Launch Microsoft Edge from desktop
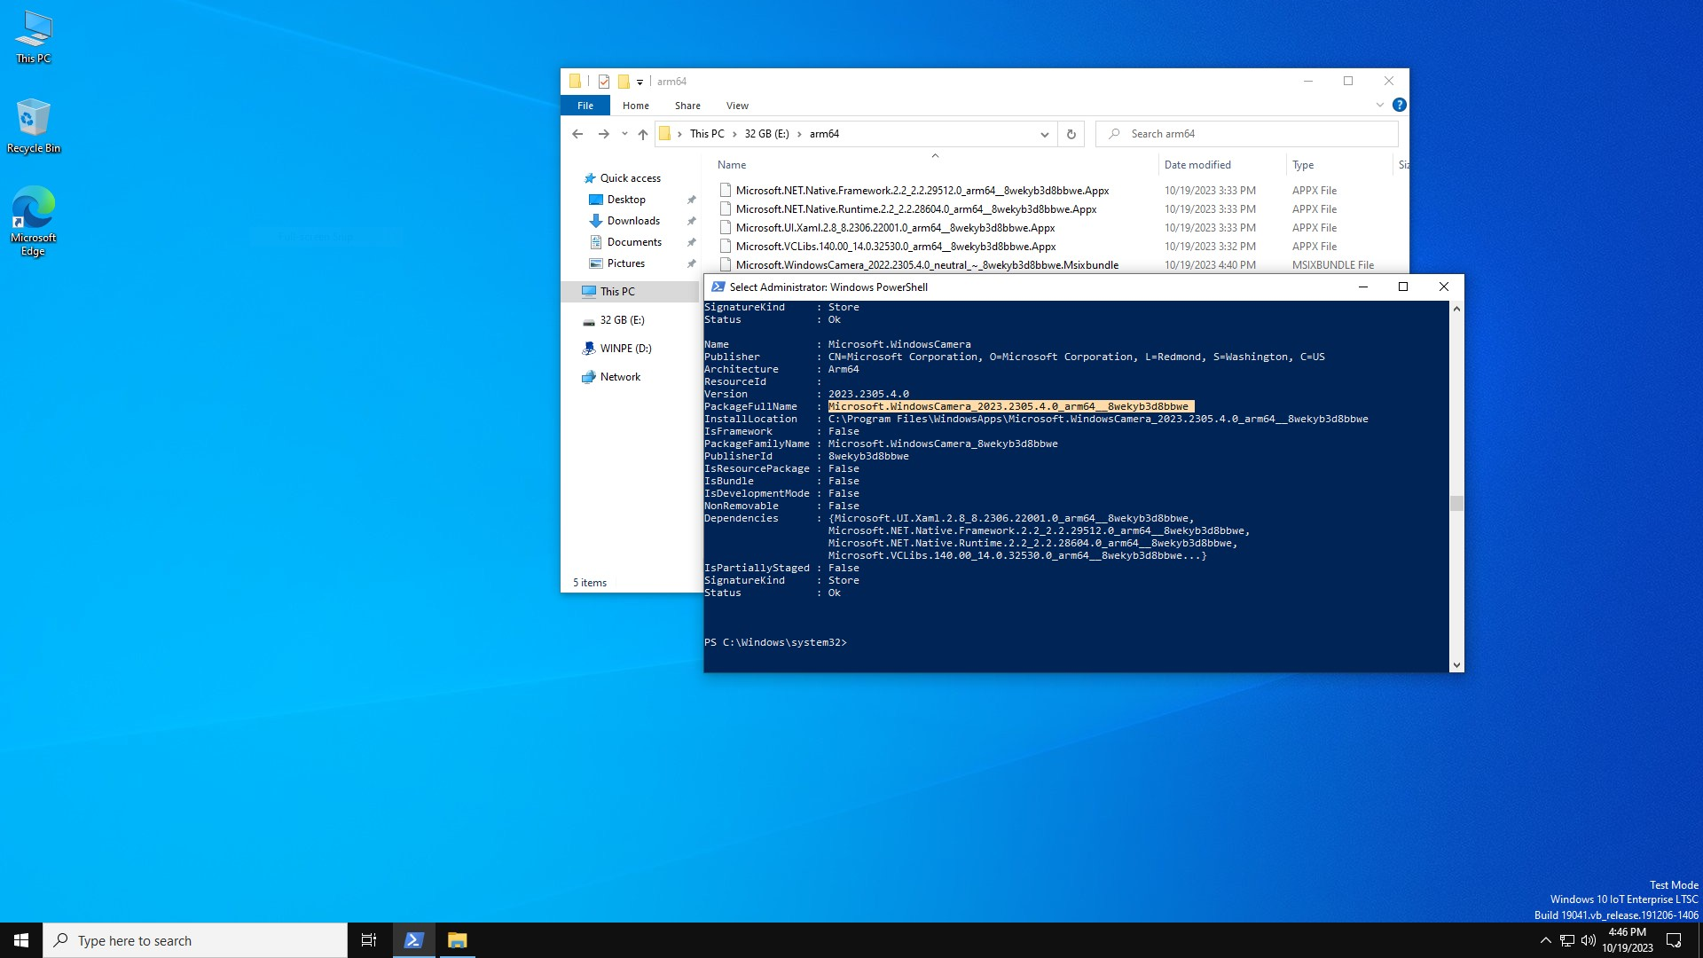The height and width of the screenshot is (958, 1703). click(x=34, y=221)
